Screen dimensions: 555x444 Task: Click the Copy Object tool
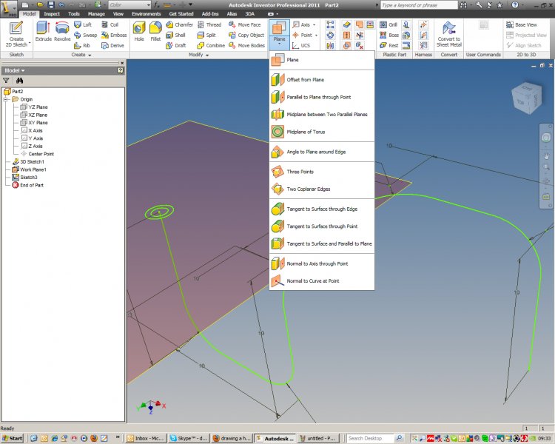[x=246, y=35]
